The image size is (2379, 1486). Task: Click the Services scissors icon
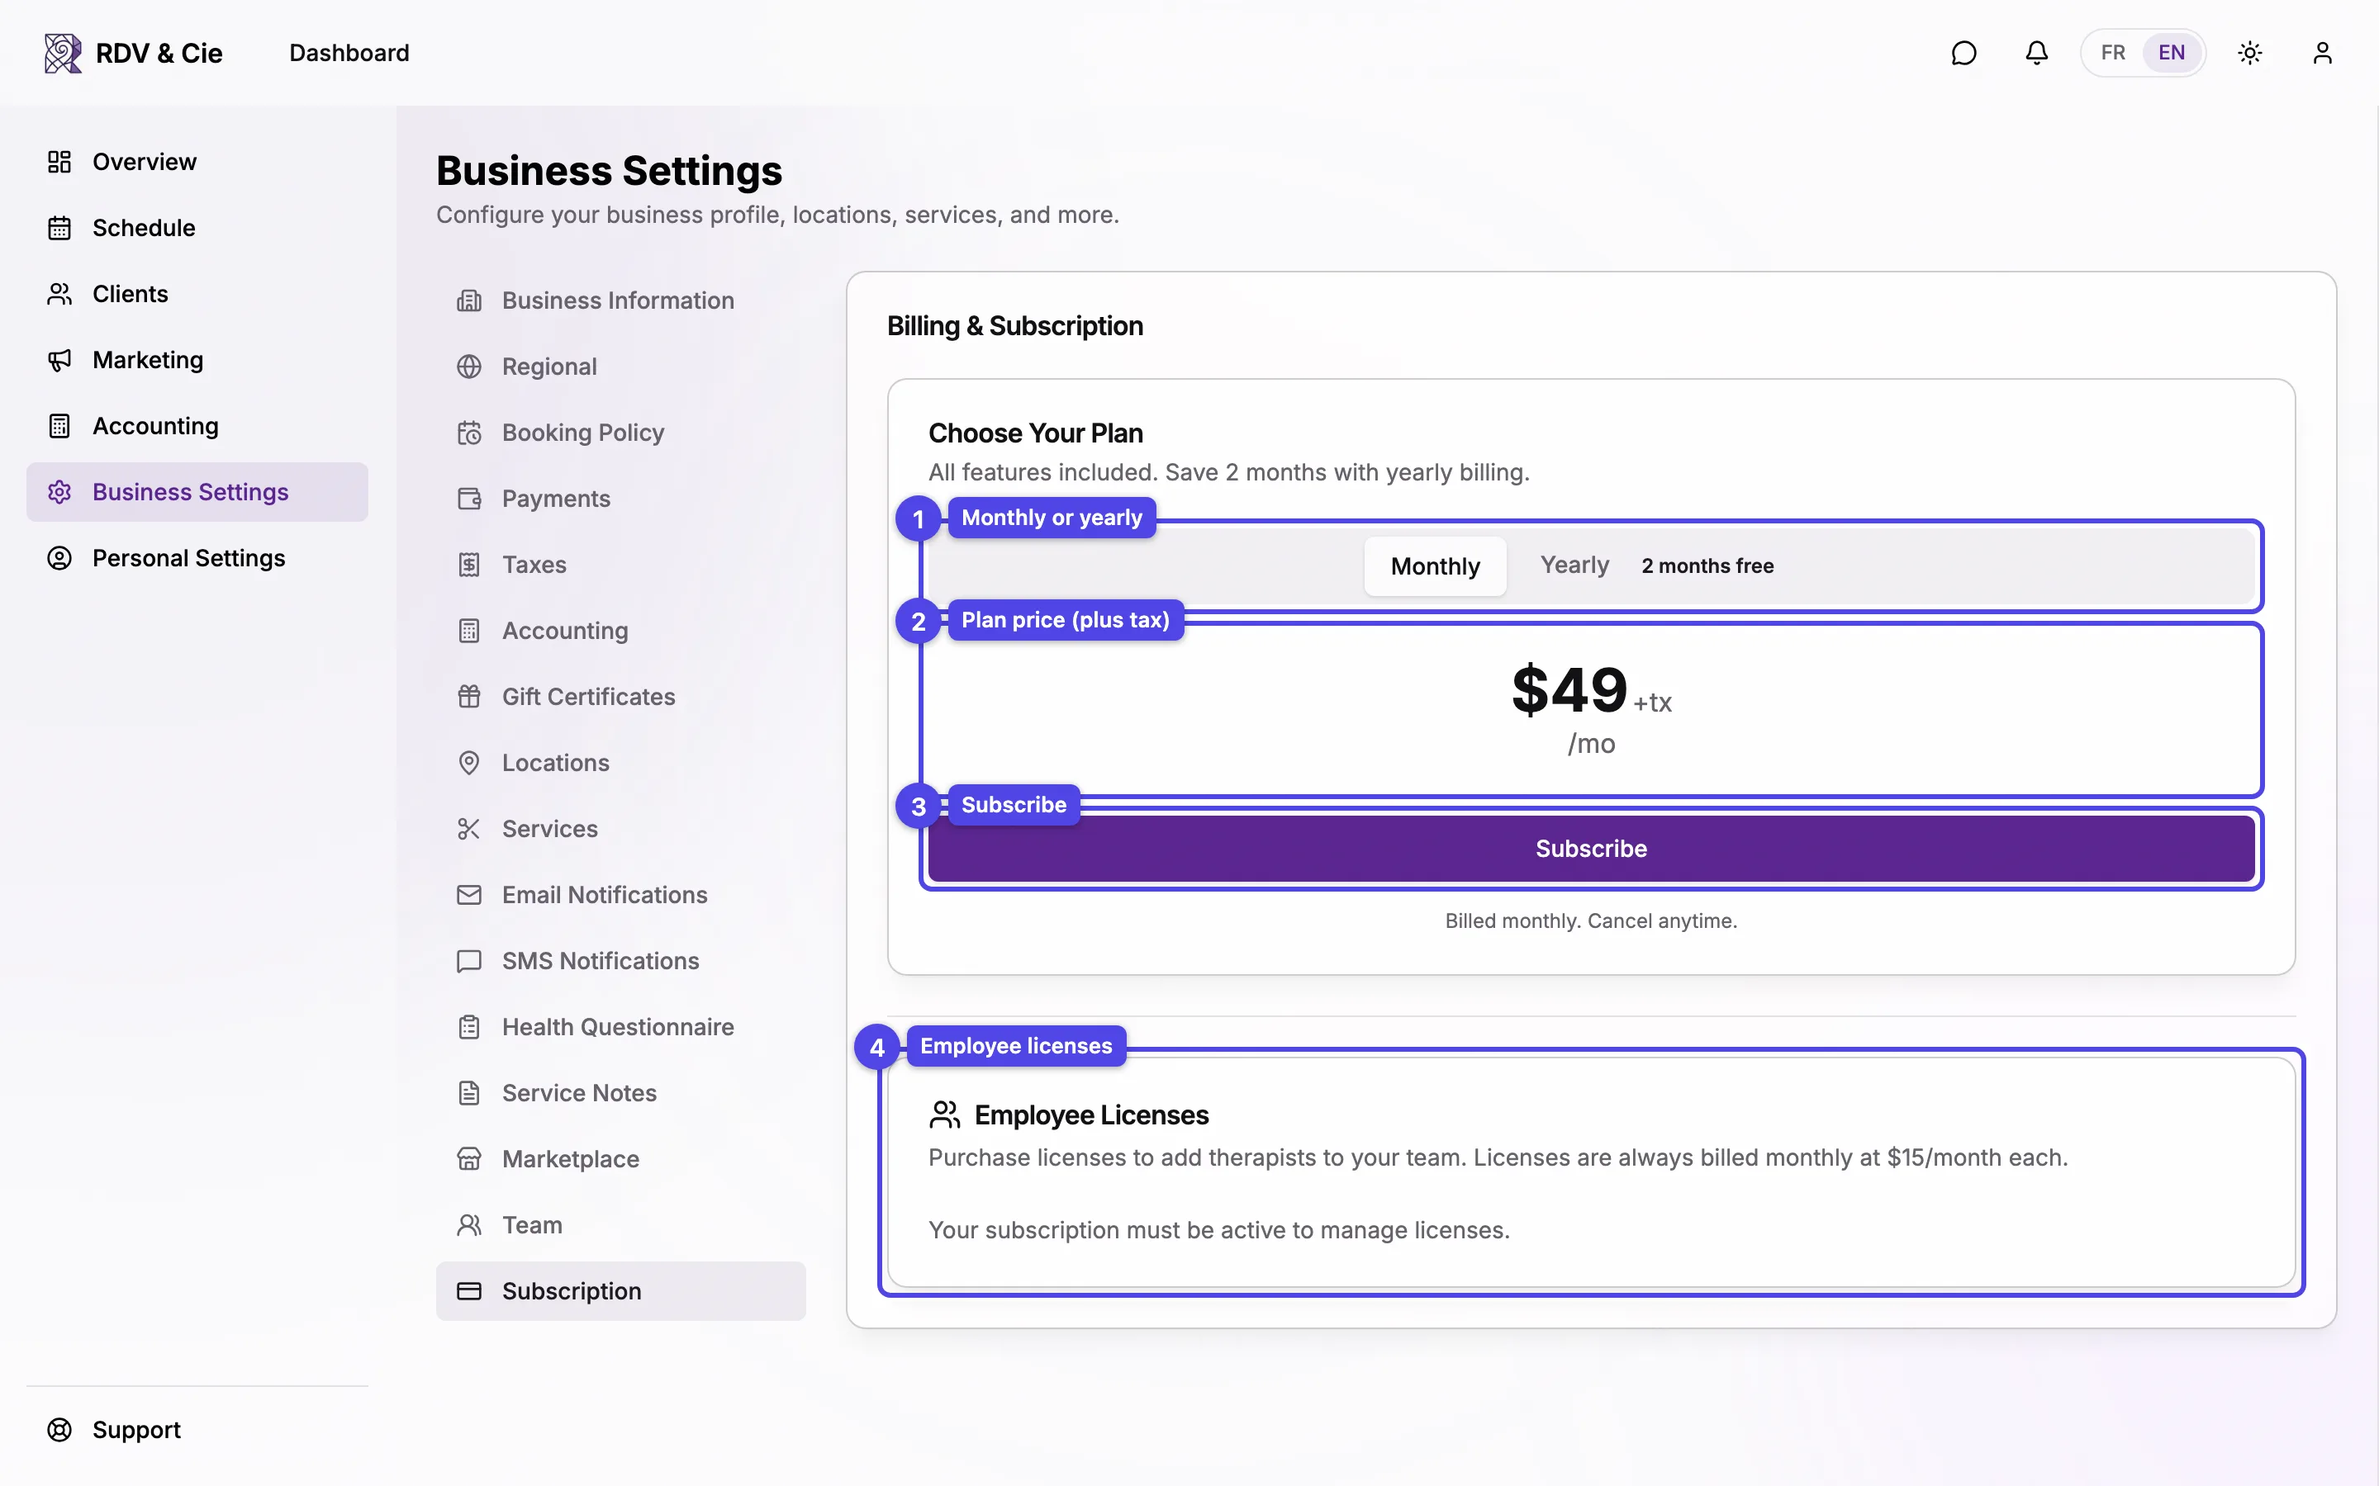click(x=469, y=829)
